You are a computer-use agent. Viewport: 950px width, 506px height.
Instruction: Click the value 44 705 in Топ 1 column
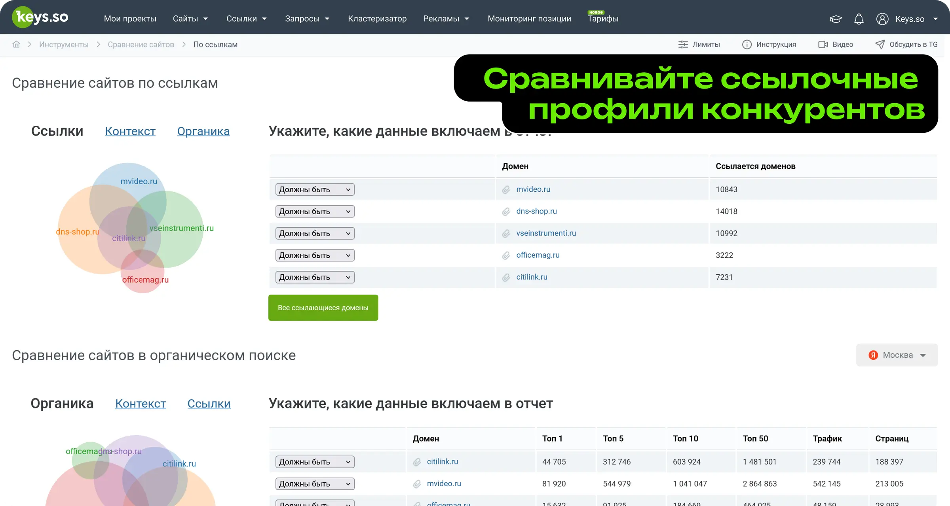pos(554,462)
